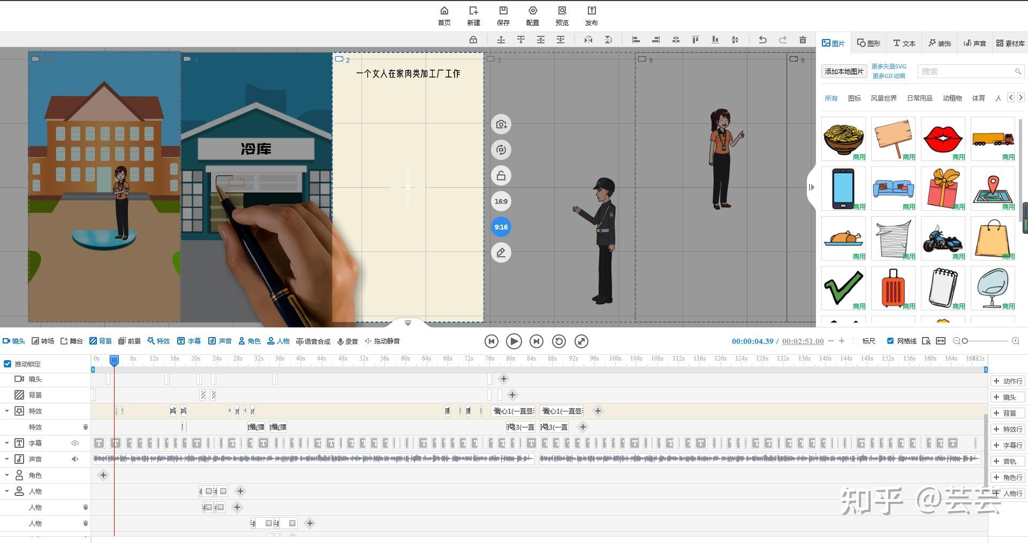This screenshot has height=543, width=1028.
Task: Switch to the 素材库 library tab
Action: (x=1010, y=43)
